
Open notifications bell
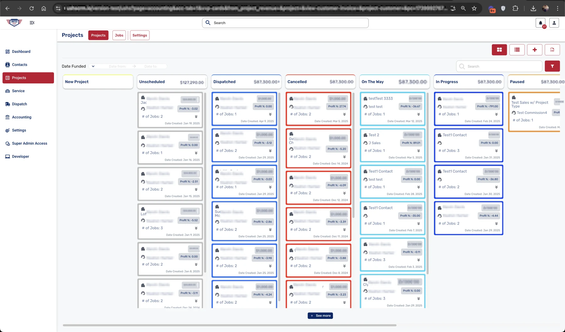pyautogui.click(x=541, y=23)
